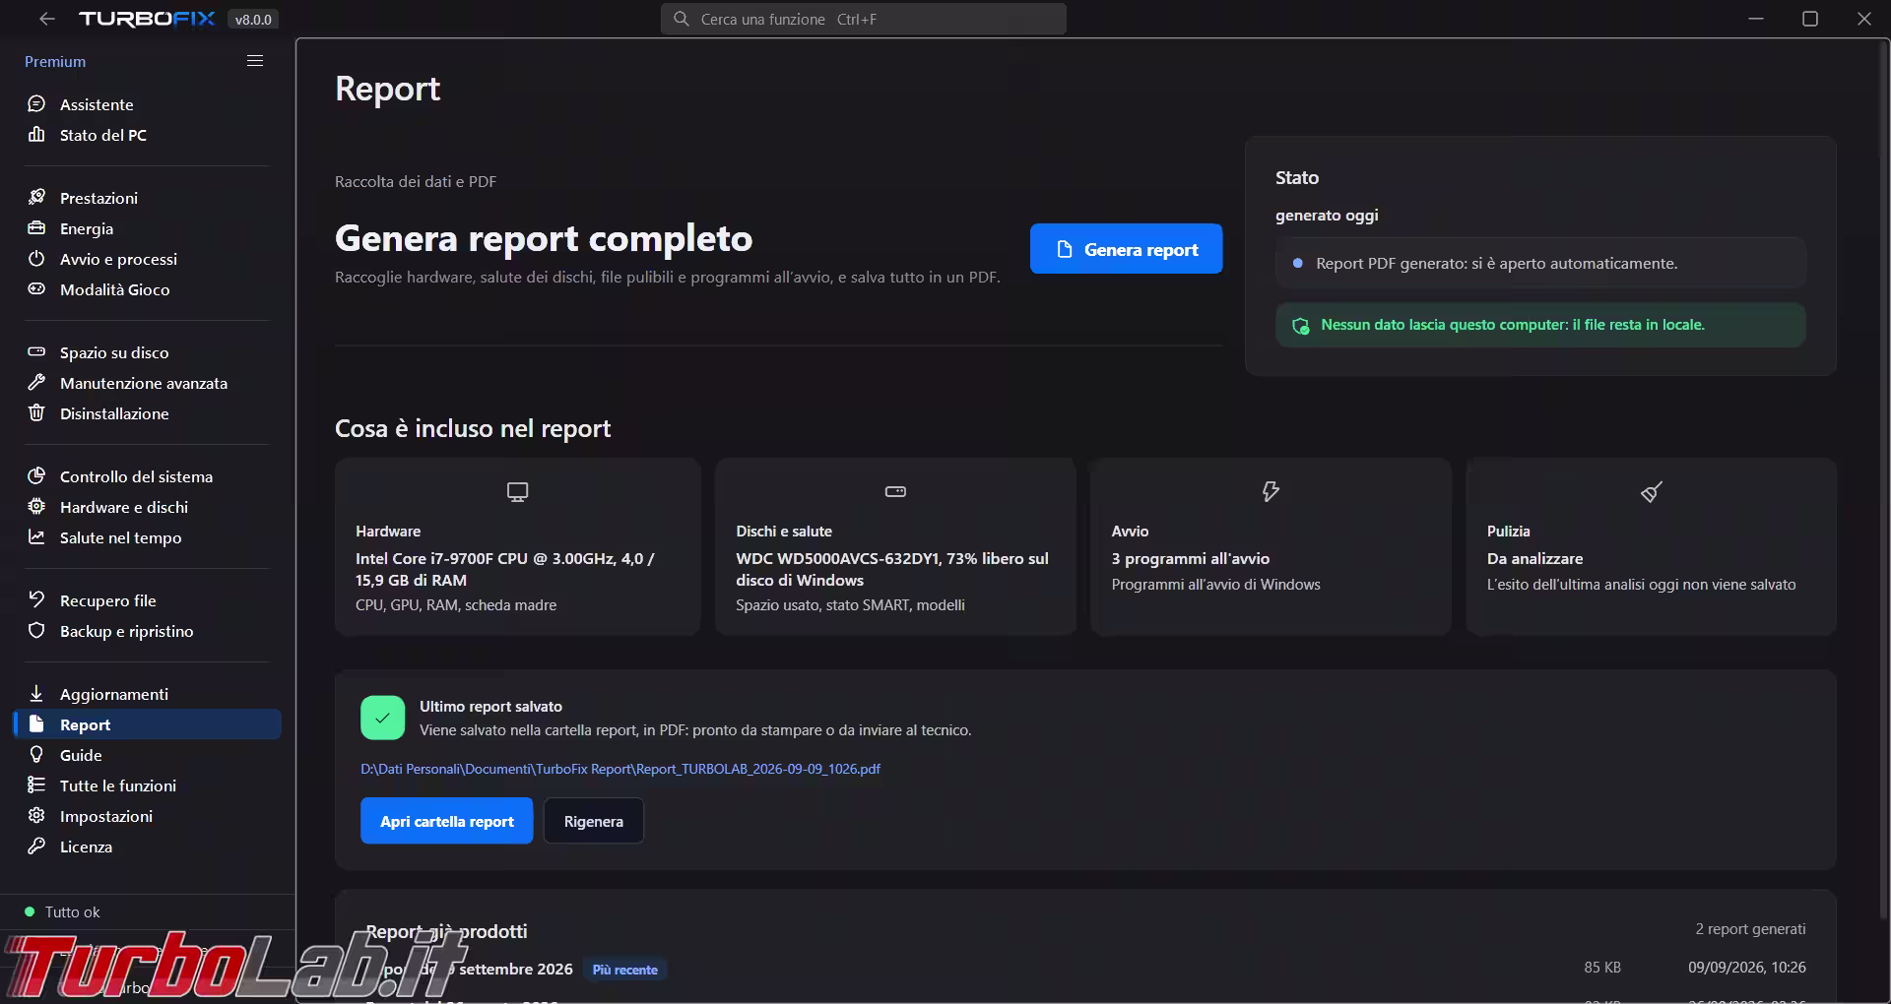Click the Più recente badge
The width and height of the screenshot is (1891, 1004).
[625, 970]
